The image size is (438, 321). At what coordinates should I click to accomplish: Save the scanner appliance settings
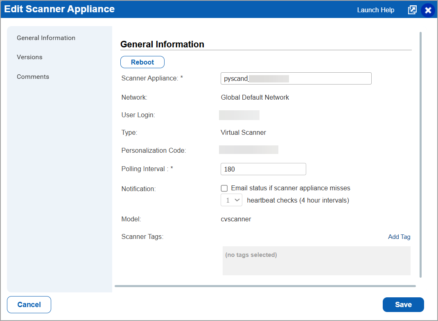coord(403,305)
